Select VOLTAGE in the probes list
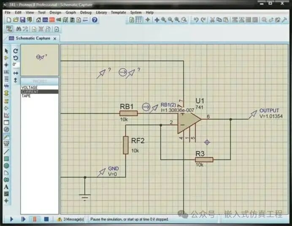Screen dimensions: 292x226 (x=40, y=87)
